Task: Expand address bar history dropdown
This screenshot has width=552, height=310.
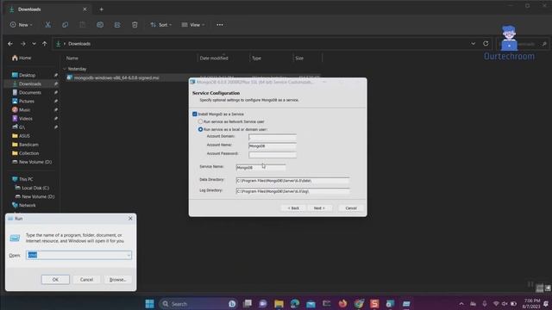Action: tap(474, 44)
